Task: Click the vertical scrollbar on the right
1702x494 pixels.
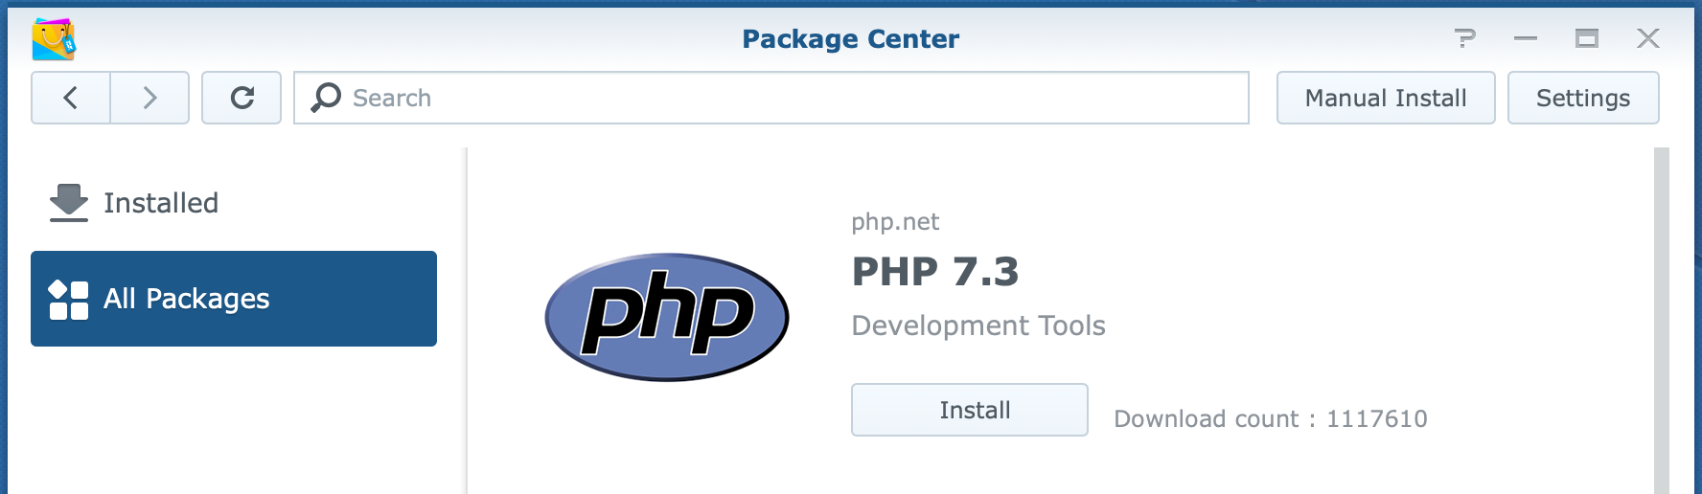Action: pyautogui.click(x=1662, y=321)
